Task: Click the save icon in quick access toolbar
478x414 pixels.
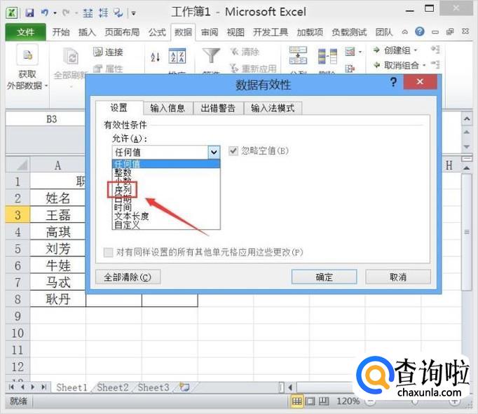Action: [x=29, y=13]
